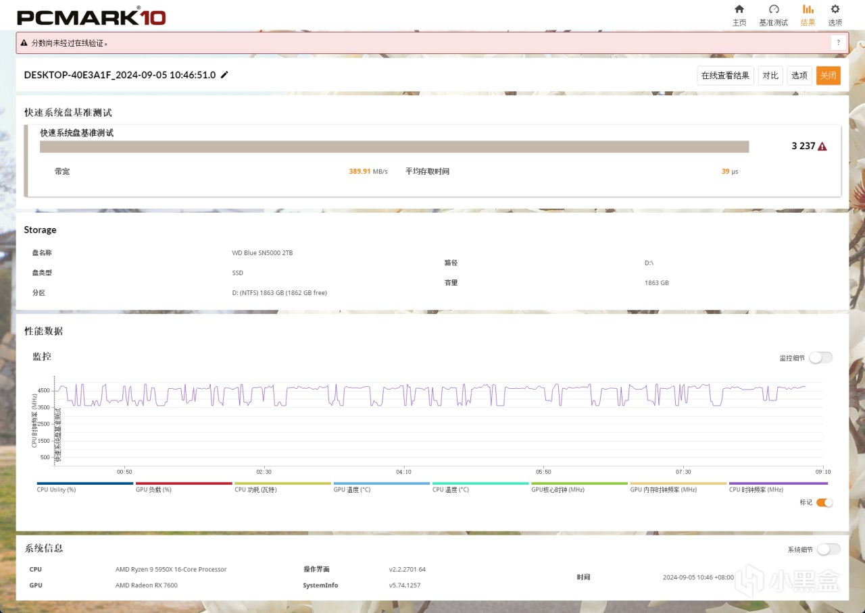The width and height of the screenshot is (865, 613).
Task: Click the PCMark 10 logo
Action: point(91,16)
